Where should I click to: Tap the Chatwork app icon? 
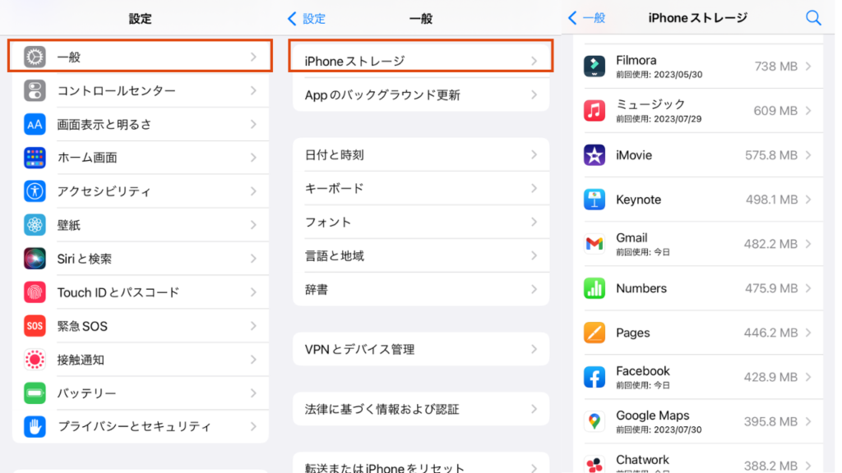tap(594, 465)
